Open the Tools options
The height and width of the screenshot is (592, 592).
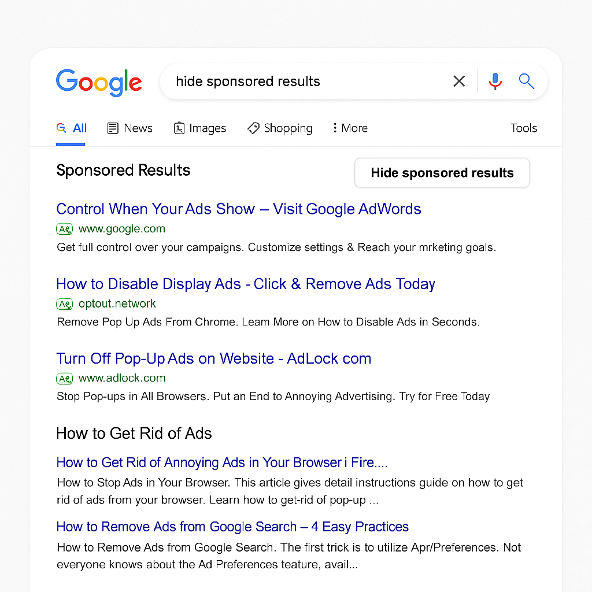523,128
